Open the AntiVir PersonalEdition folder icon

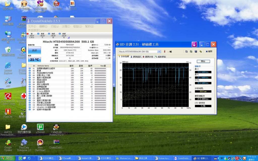[x=8, y=130]
